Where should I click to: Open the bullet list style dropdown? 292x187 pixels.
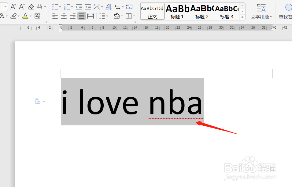point(60,7)
